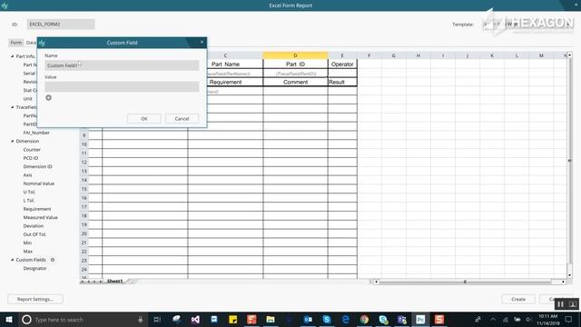581x327 pixels.
Task: Select column G header in spreadsheet
Action: tap(393, 55)
